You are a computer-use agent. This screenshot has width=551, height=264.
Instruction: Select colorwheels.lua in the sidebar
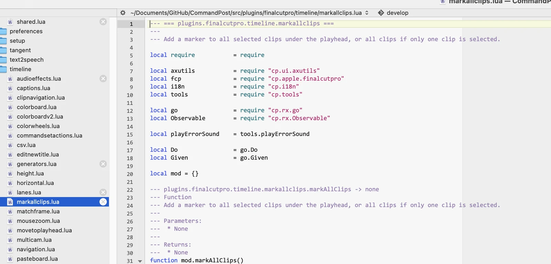click(38, 126)
